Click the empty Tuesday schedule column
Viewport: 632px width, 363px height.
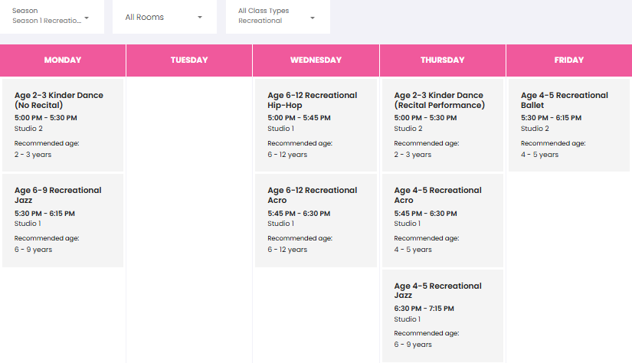click(189, 220)
